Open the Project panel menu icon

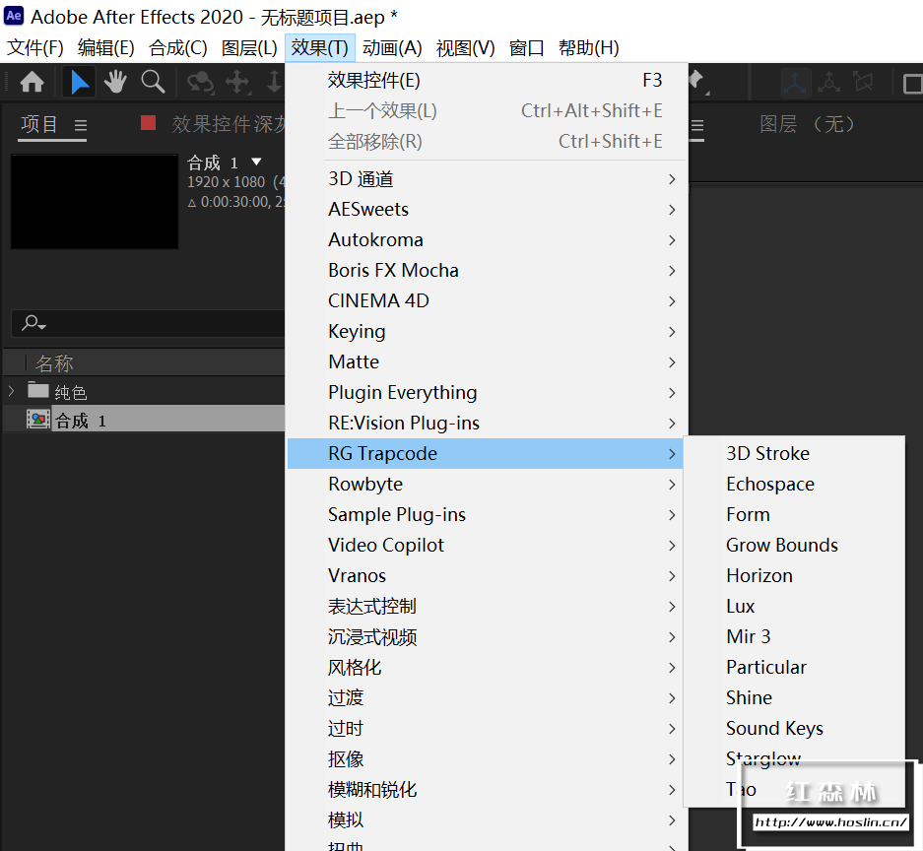pyautogui.click(x=81, y=125)
